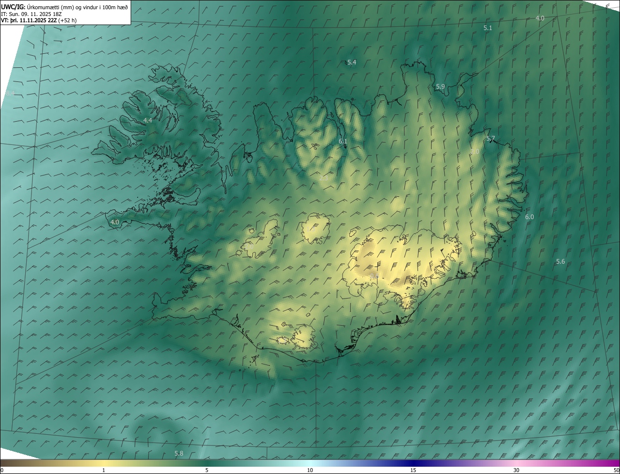This screenshot has height=474, width=620.
Task: Click the 5.8 value at the bottom edge
Action: 179,453
